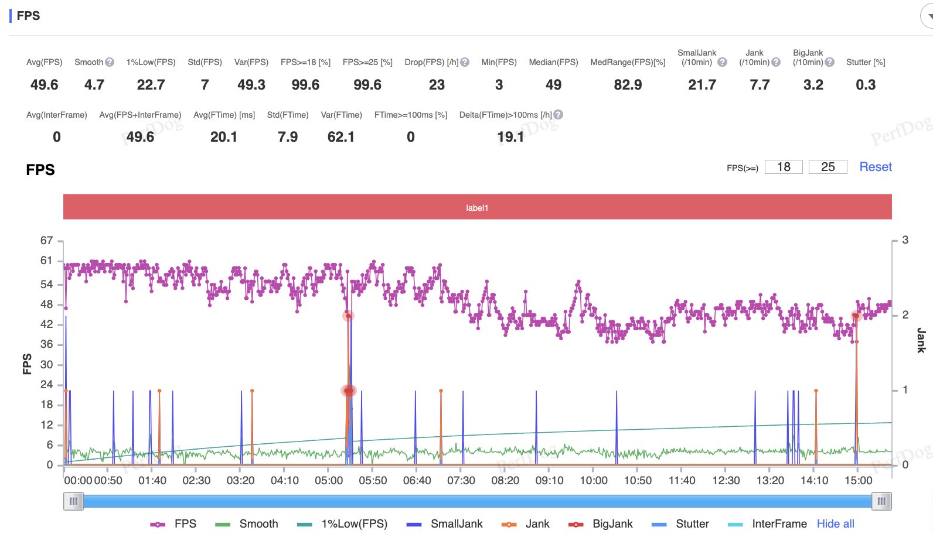The height and width of the screenshot is (534, 933).
Task: Toggle the InterFrame legend entry
Action: pos(767,524)
